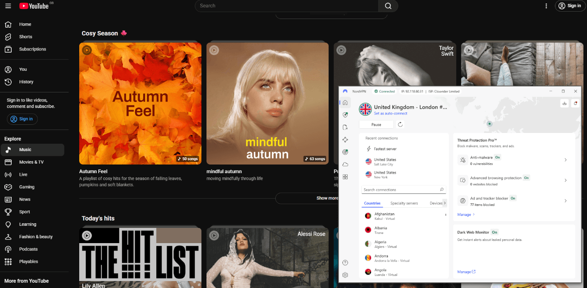Viewport: 587px width, 288px height.
Task: Click Set as auto-connect link
Action: point(390,114)
